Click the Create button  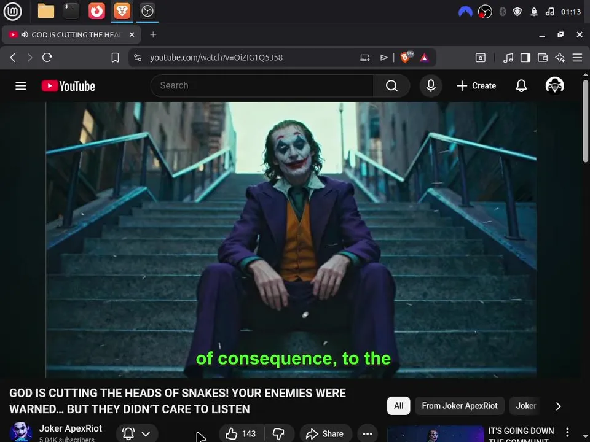[x=476, y=86]
